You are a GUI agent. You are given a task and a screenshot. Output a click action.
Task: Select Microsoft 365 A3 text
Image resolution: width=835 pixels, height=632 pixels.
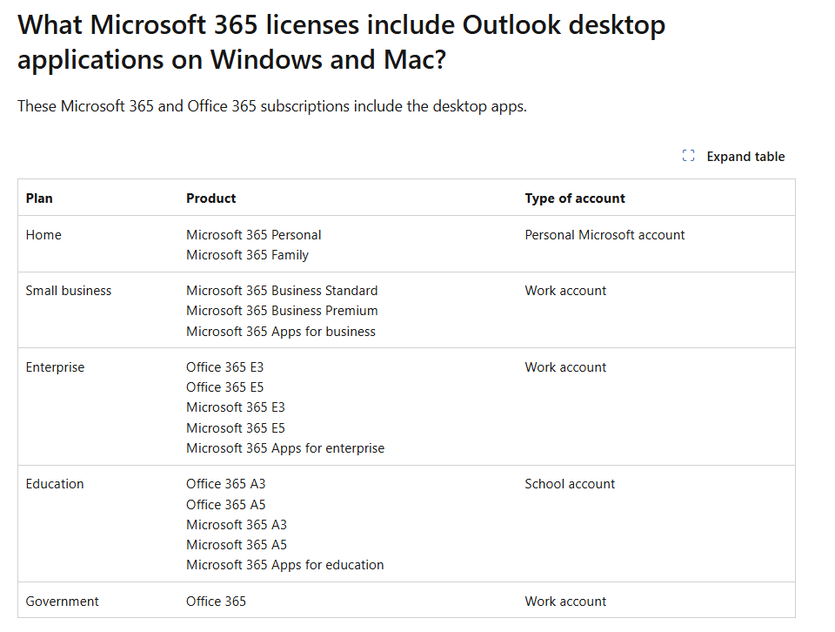point(237,525)
